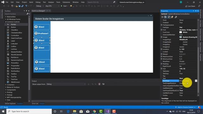Click the Save All toolbar icon

(x=23, y=6)
